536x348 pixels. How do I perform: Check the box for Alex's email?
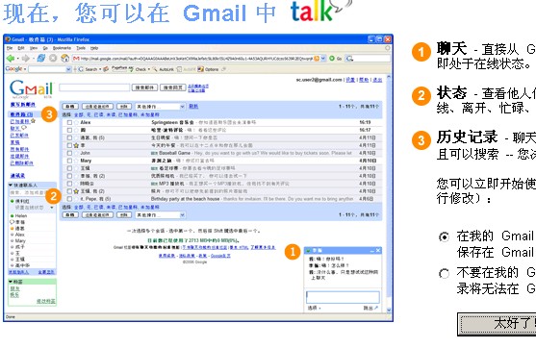[69, 122]
